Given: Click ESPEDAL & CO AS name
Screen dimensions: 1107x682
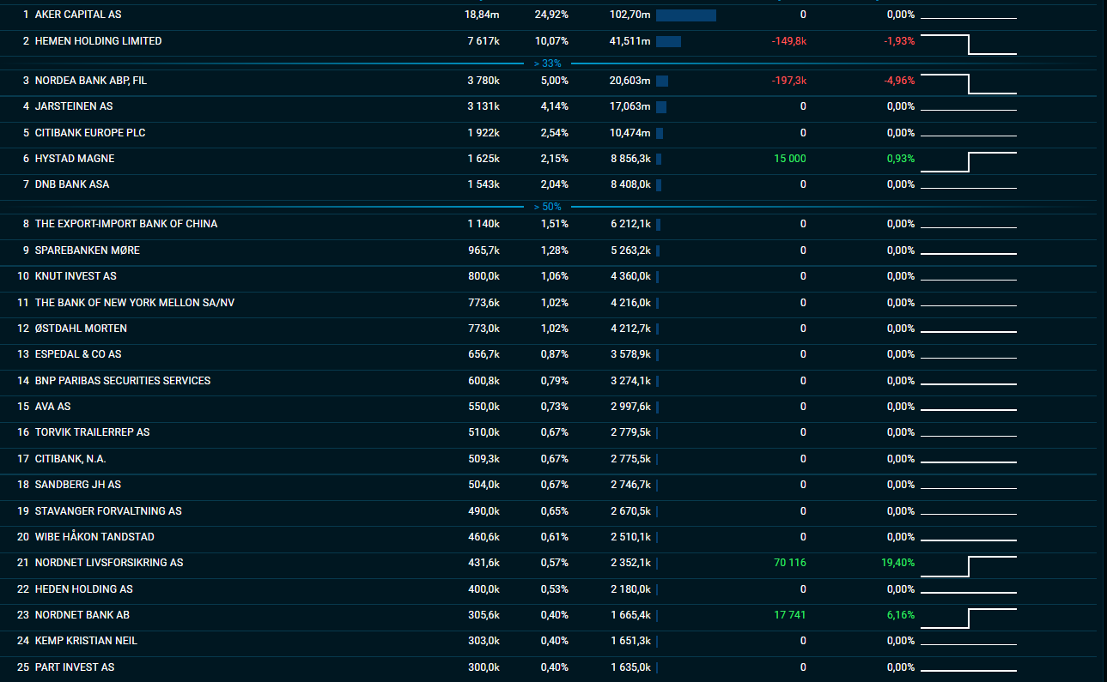Looking at the screenshot, I should (78, 354).
